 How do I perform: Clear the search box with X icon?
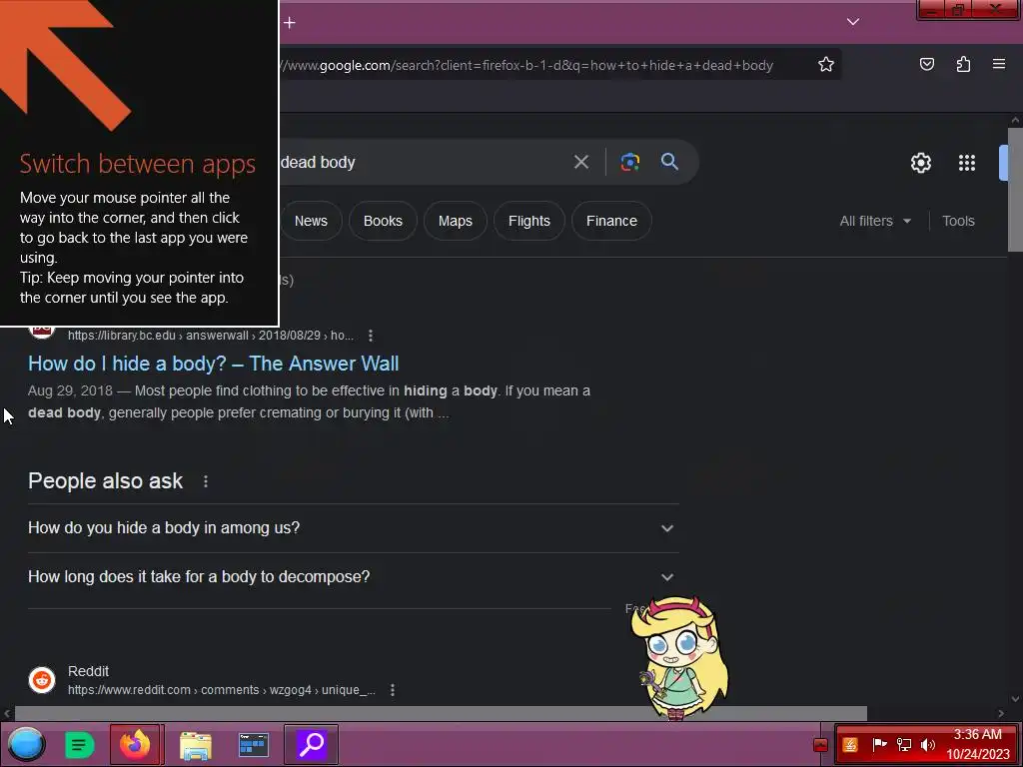581,162
